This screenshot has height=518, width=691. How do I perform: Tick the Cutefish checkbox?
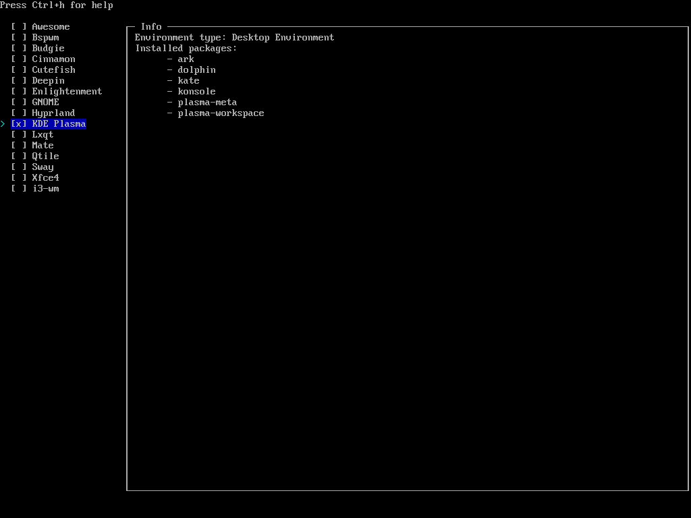(18, 70)
